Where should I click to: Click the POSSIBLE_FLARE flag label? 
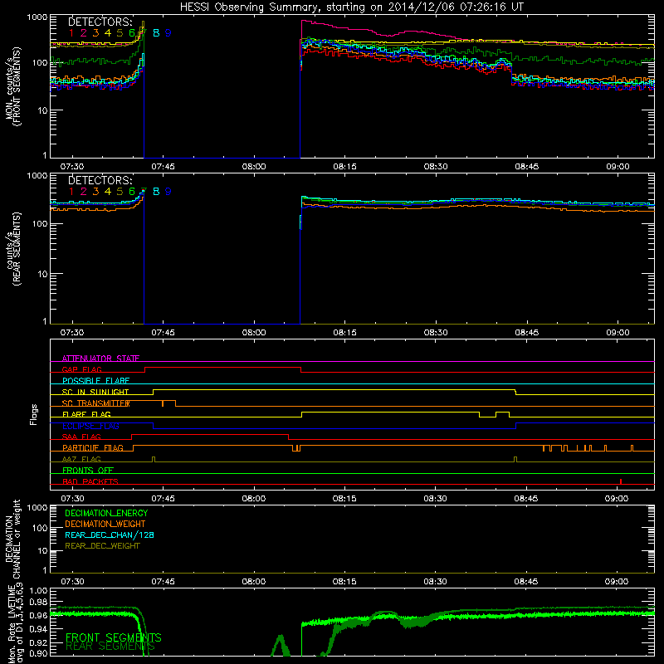pyautogui.click(x=95, y=381)
